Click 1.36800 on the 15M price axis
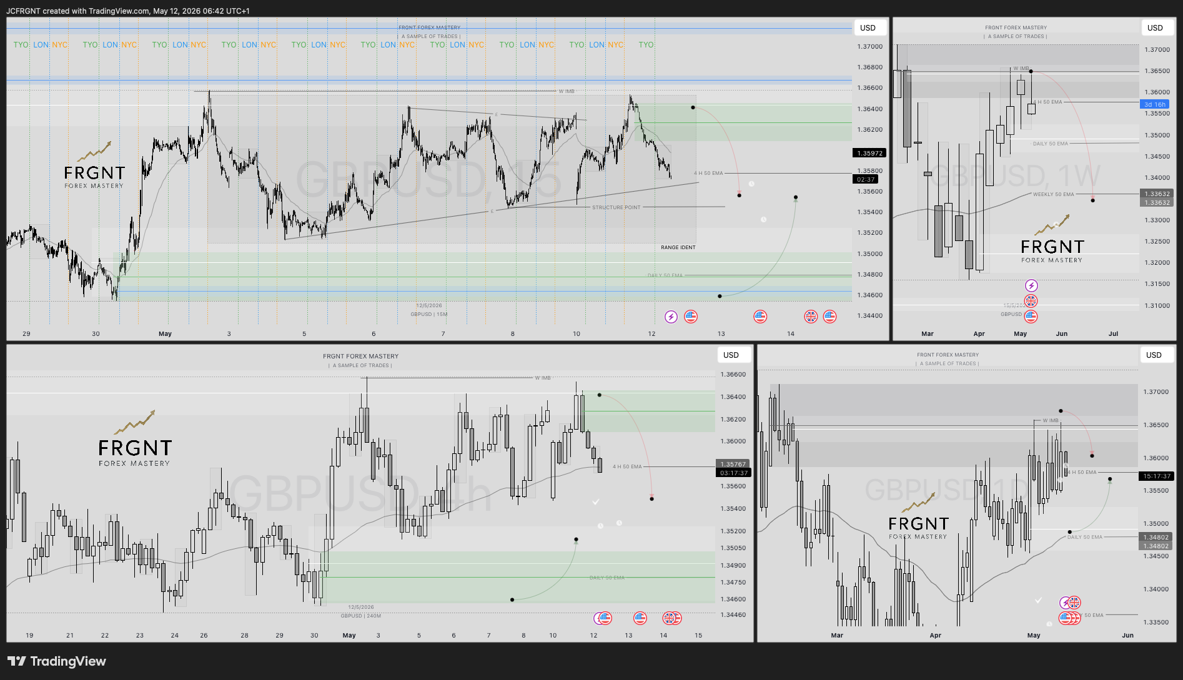The image size is (1183, 680). click(869, 67)
